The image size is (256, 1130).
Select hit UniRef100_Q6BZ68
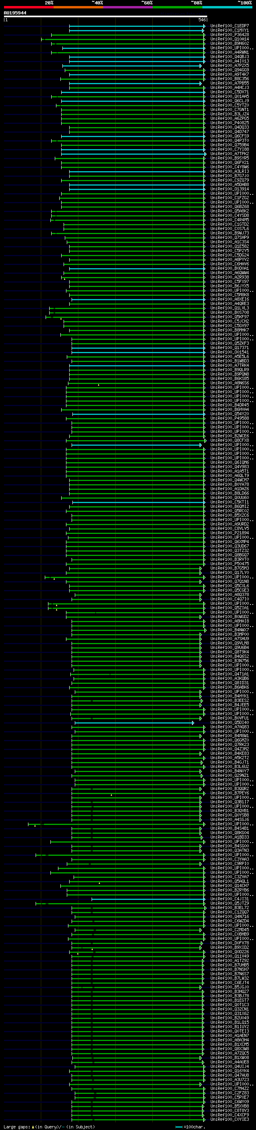(x=229, y=206)
